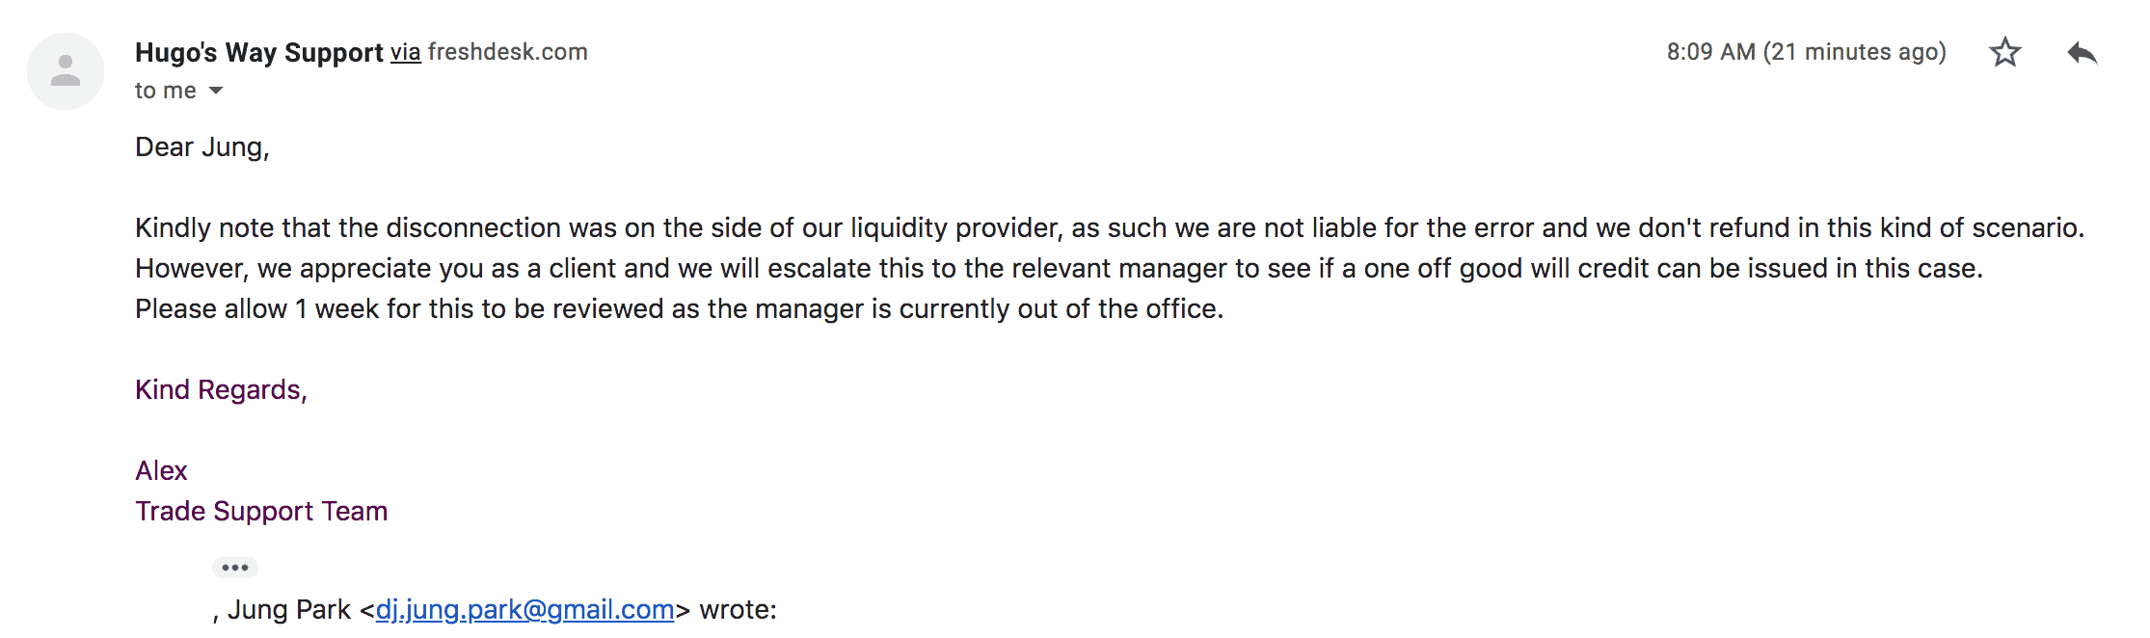The image size is (2150, 638).
Task: Click the "Dear Jung," greeting
Action: tap(202, 146)
